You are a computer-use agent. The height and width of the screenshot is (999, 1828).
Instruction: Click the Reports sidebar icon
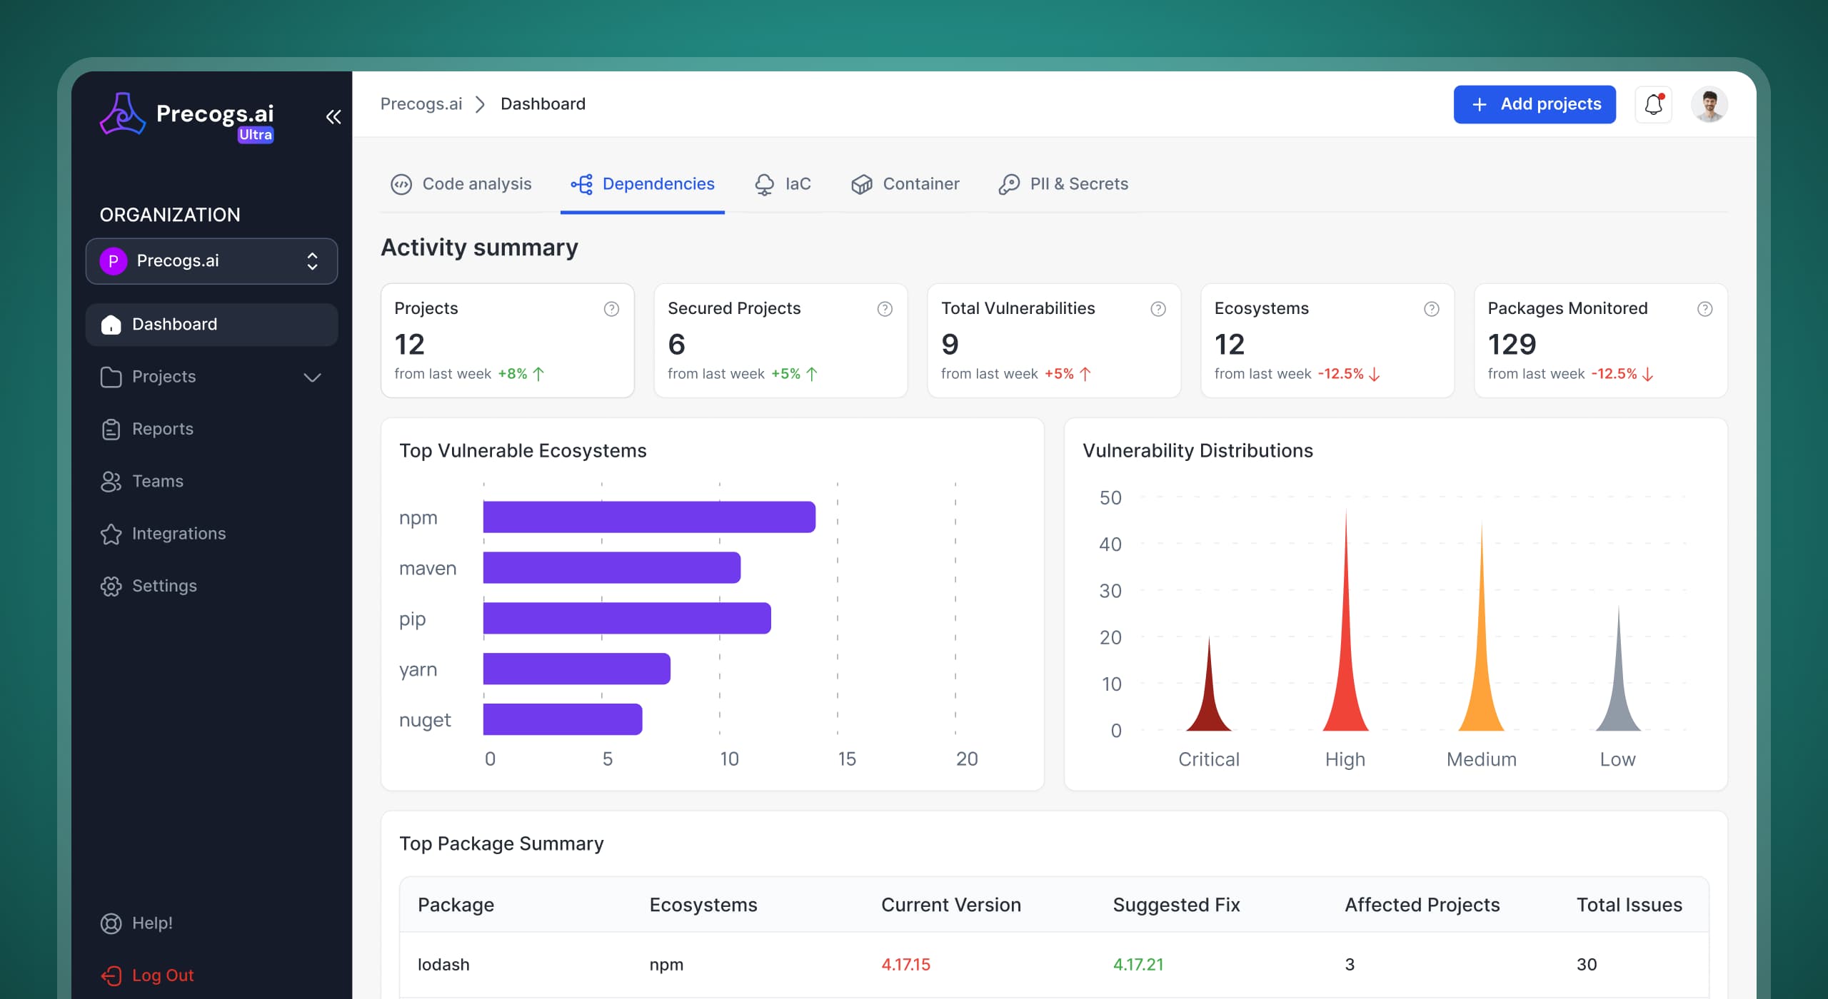pyautogui.click(x=111, y=429)
